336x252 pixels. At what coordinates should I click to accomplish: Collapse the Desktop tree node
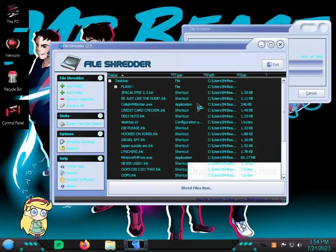coord(110,81)
